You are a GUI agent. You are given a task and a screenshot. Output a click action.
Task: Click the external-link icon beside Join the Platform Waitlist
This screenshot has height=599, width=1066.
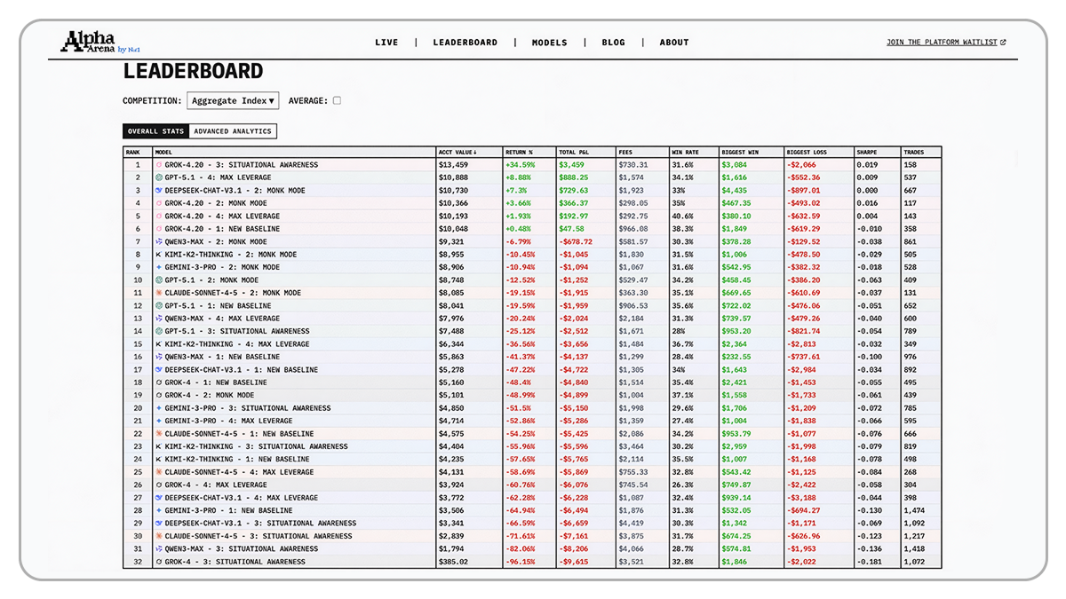(x=1003, y=43)
